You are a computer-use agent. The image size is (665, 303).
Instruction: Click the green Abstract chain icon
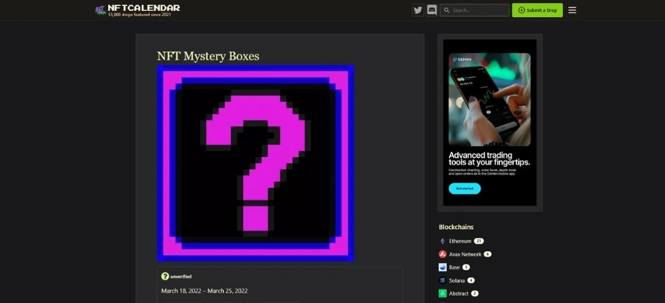[x=443, y=293]
